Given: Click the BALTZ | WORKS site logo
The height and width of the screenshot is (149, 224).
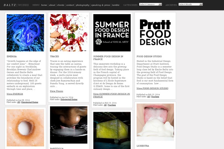Looking at the screenshot, I should pos(16,5).
